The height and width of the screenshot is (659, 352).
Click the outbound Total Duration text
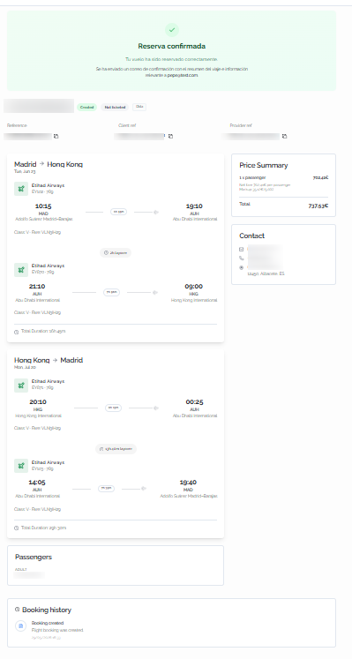(43, 332)
